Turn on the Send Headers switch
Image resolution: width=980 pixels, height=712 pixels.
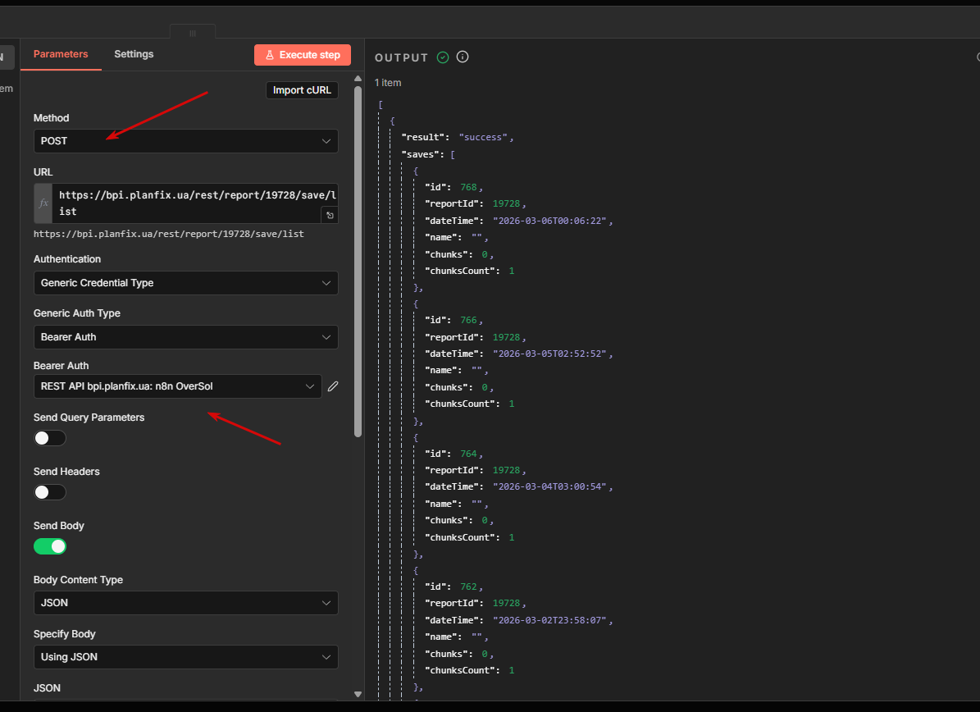tap(50, 492)
